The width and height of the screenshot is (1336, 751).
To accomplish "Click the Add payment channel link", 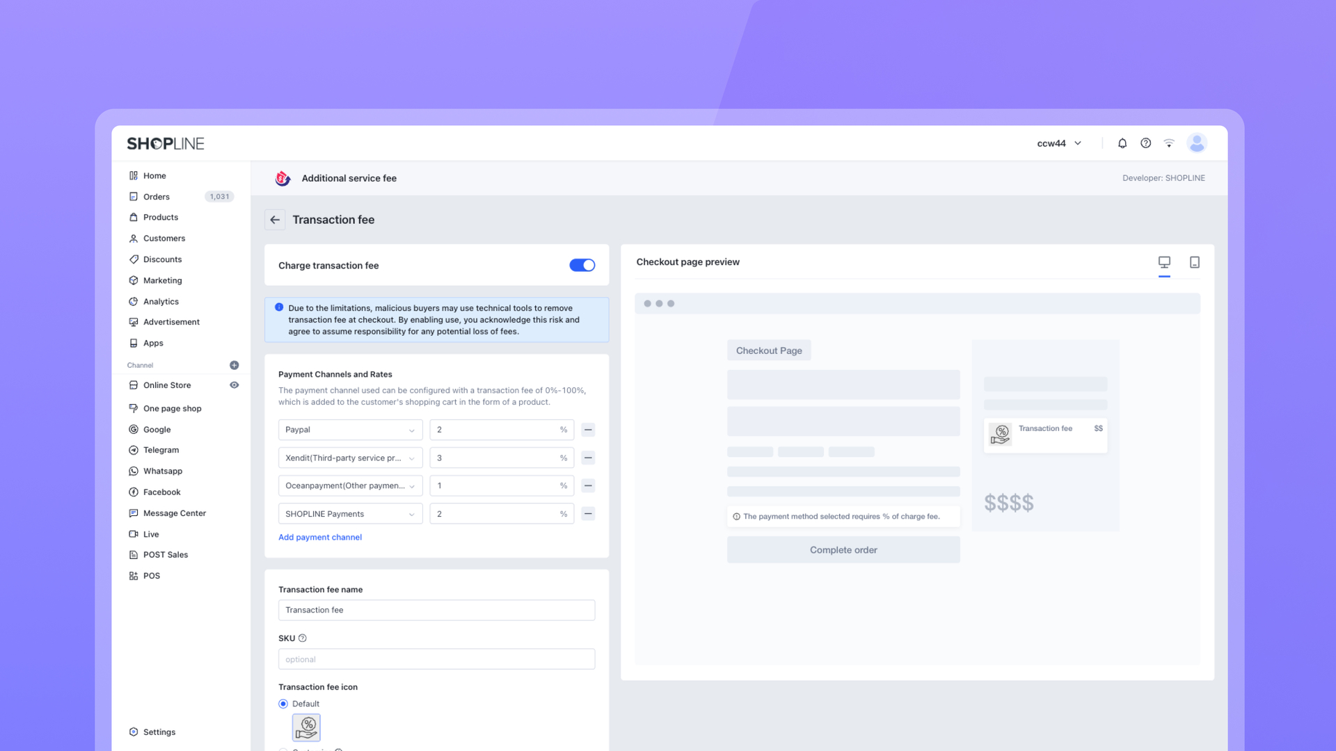I will pyautogui.click(x=320, y=537).
